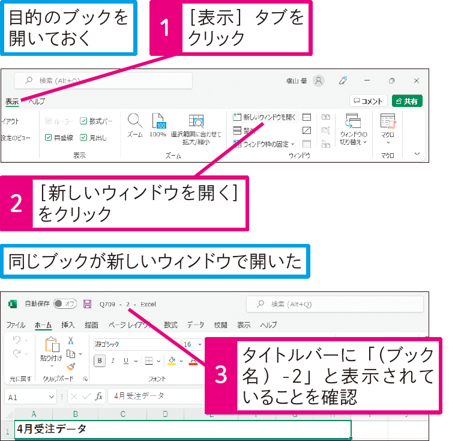Click the 表示 tab in upper window
This screenshot has width=470, height=441.
pos(12,102)
